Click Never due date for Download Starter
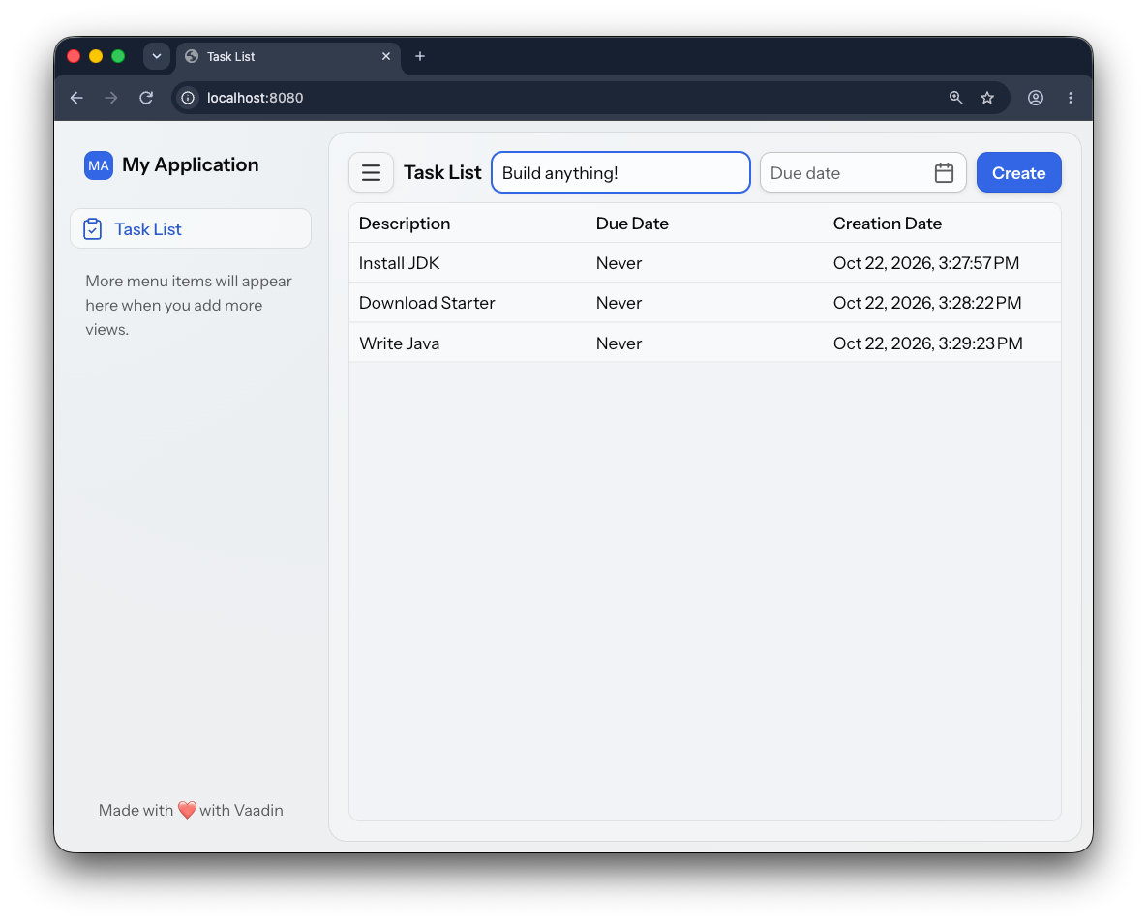Viewport: 1147px width, 924px height. click(x=619, y=303)
